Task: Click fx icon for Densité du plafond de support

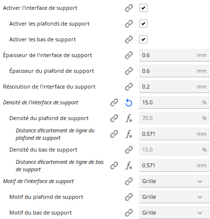Action: click(129, 118)
